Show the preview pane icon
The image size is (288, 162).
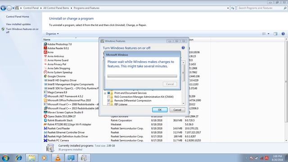275,34
